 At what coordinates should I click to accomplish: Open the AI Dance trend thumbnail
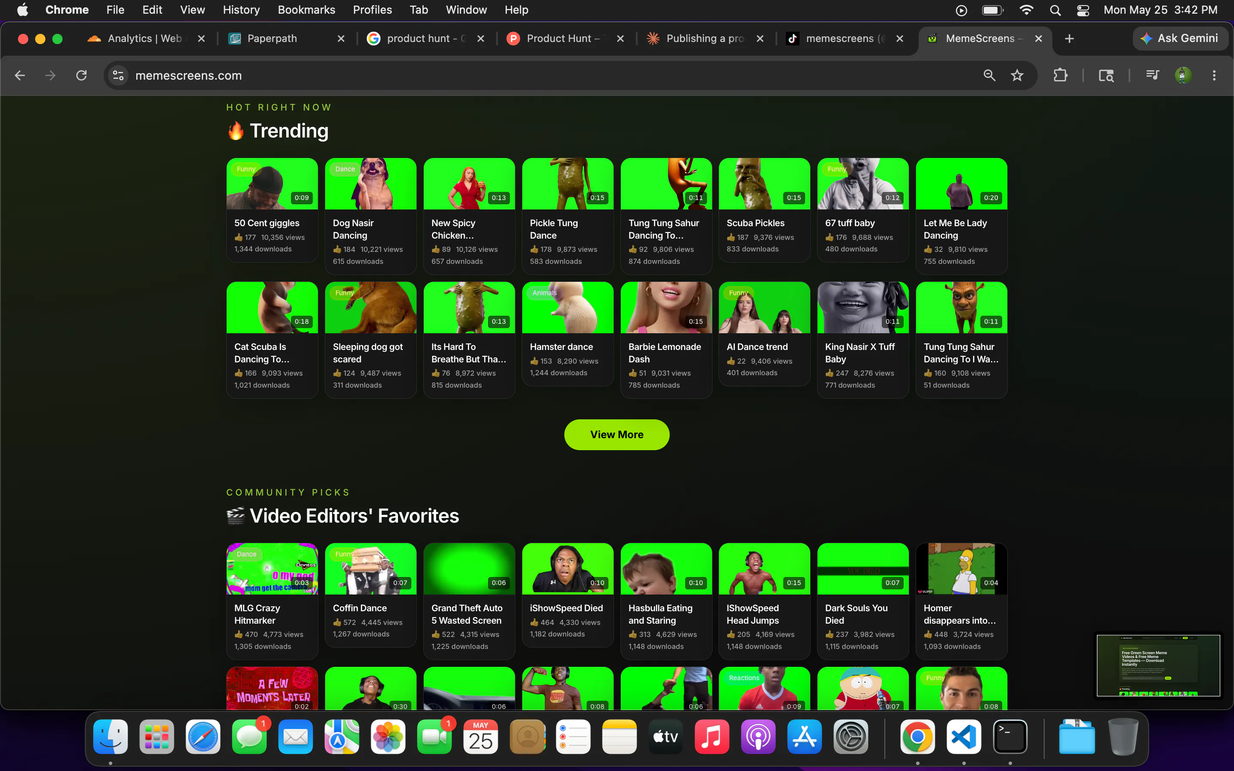764,308
